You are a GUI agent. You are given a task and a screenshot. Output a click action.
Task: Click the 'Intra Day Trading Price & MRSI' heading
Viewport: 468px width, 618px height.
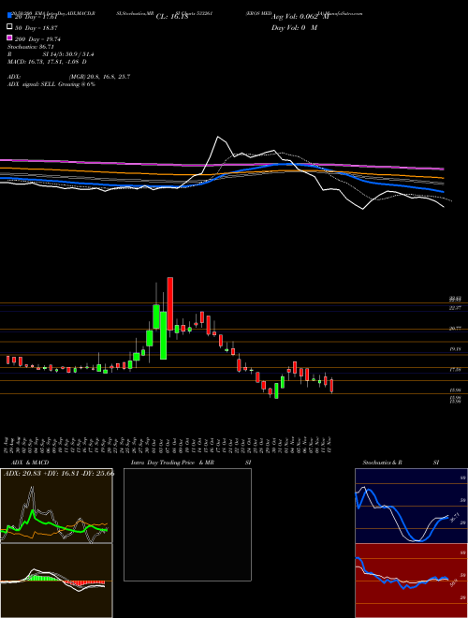tap(191, 463)
